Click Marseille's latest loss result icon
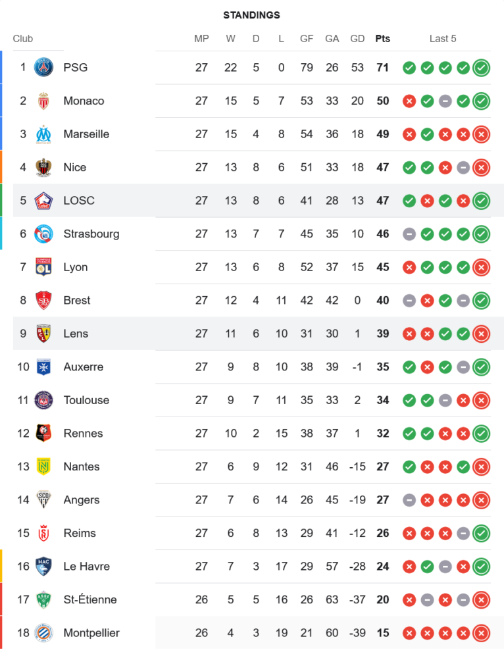The image size is (504, 658). click(482, 134)
